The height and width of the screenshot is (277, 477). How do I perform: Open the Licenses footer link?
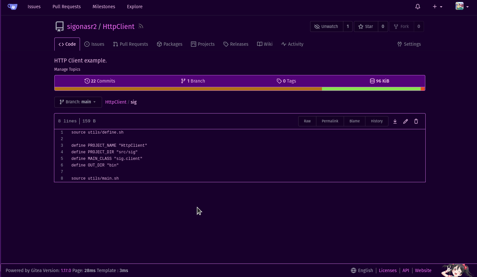click(x=388, y=270)
